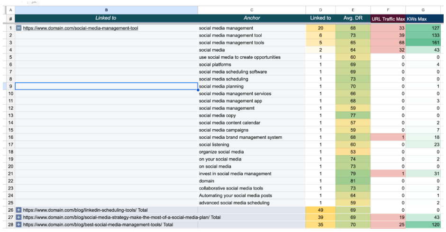Select row number 9 label
Viewport: 446px width, 232px height.
10,87
